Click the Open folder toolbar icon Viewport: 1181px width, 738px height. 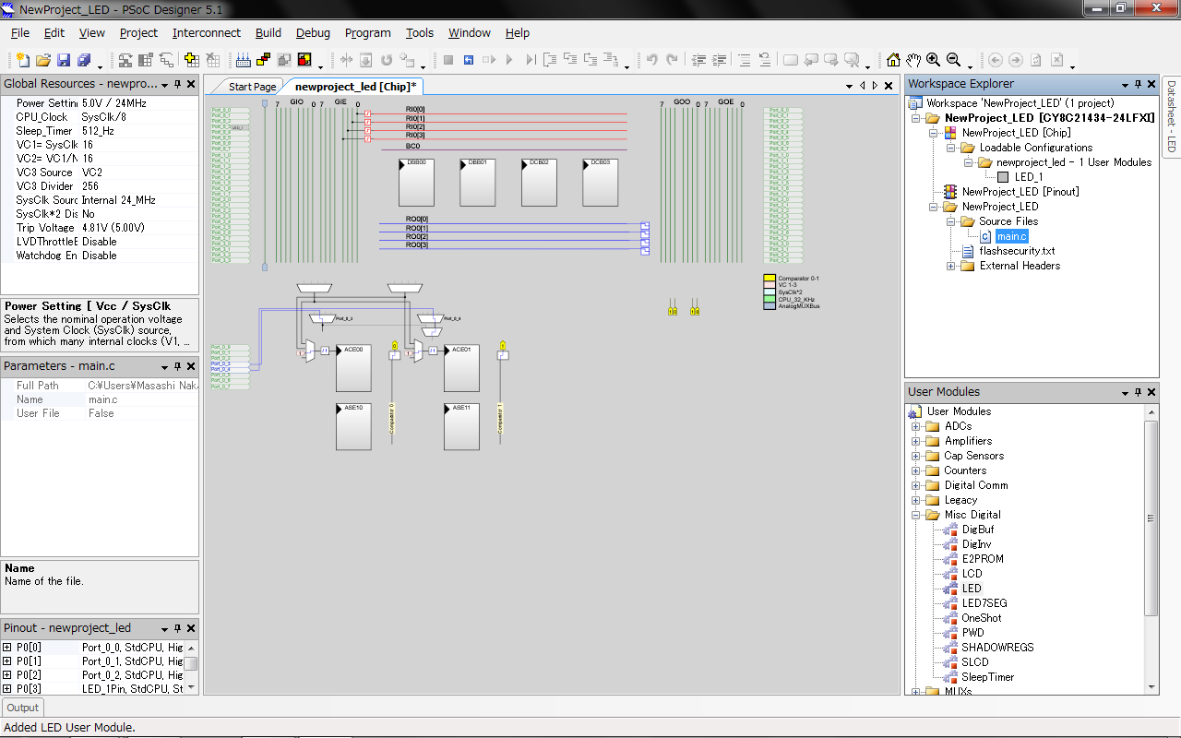pyautogui.click(x=43, y=60)
